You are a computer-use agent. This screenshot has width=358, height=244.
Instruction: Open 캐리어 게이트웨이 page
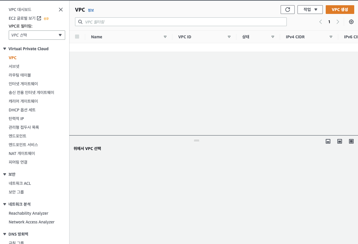[23, 101]
